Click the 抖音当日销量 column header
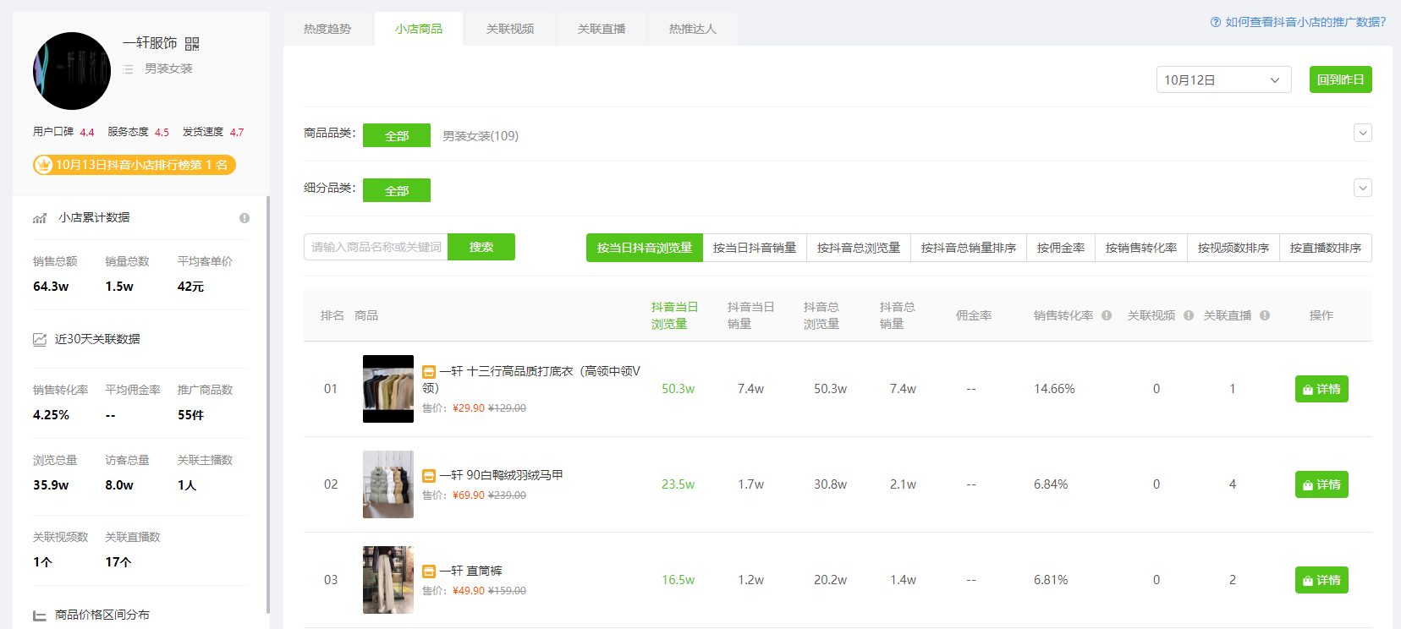This screenshot has width=1401, height=629. (750, 315)
